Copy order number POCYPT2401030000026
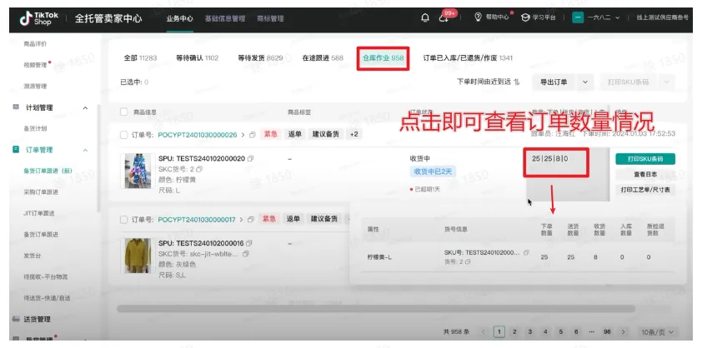Image resolution: width=702 pixels, height=348 pixels. tap(252, 135)
